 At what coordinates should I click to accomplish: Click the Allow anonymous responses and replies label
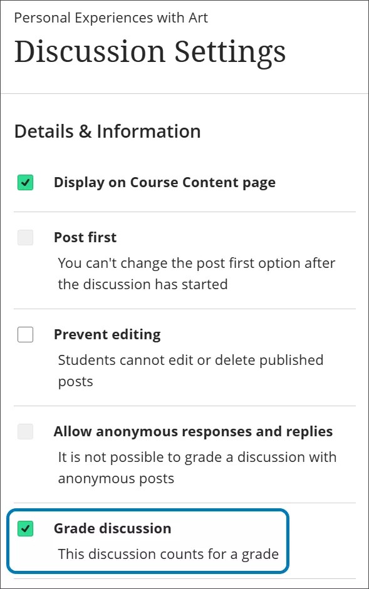point(192,431)
